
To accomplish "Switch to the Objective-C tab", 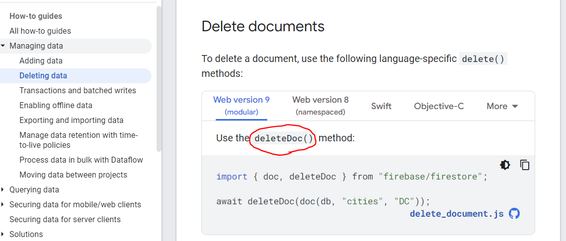I will click(439, 106).
